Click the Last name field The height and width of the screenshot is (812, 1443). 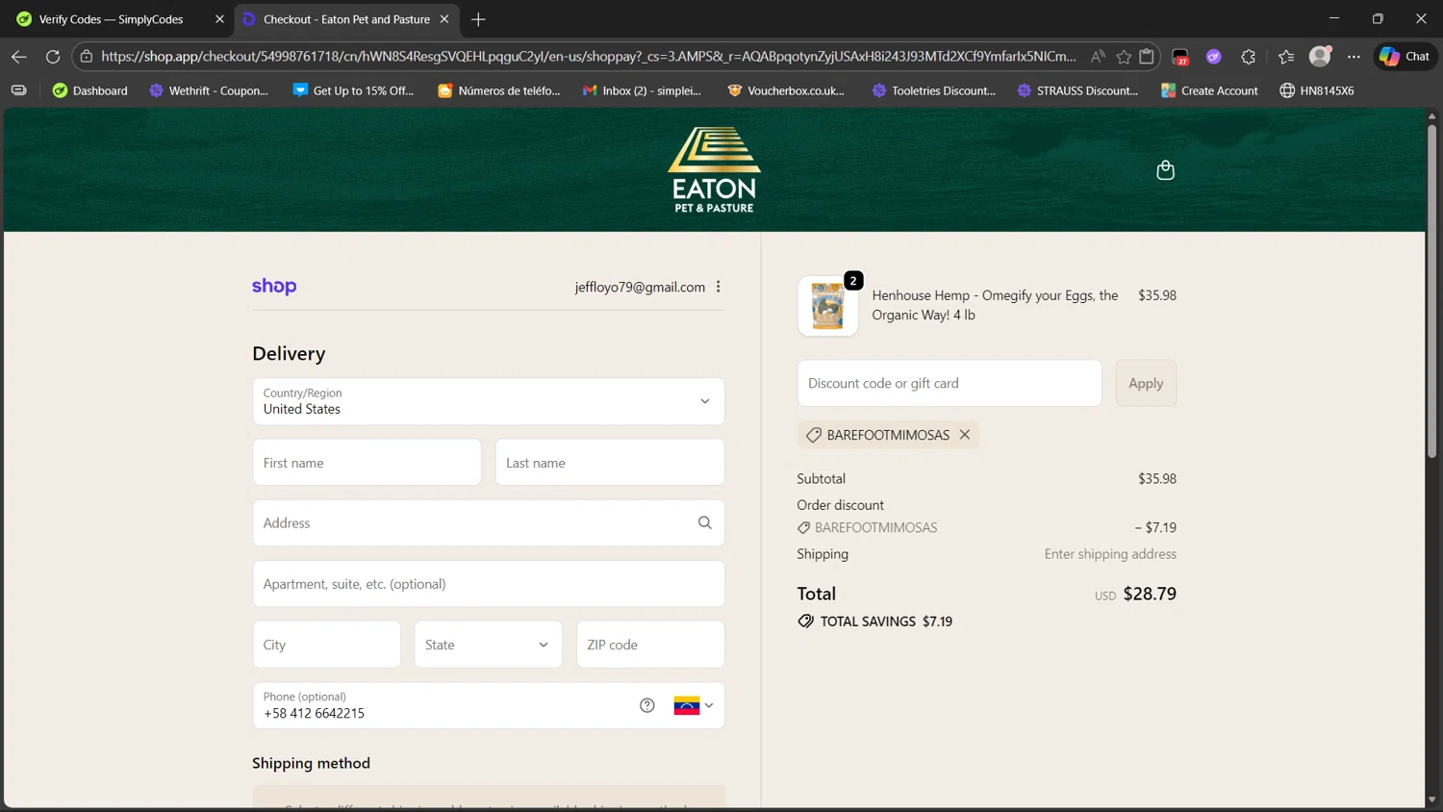point(610,463)
